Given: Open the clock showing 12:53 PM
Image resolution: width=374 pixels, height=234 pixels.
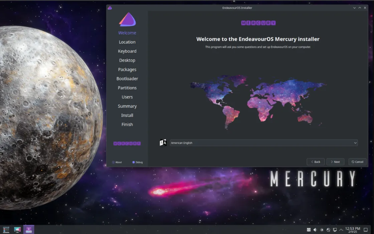Looking at the screenshot, I should [x=353, y=230].
